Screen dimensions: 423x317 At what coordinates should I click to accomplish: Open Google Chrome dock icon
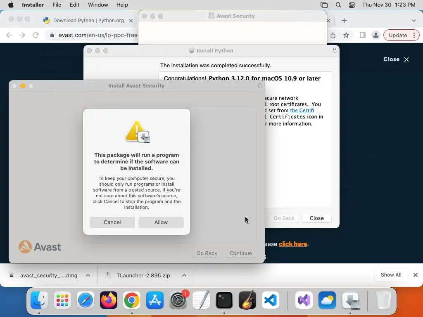(132, 300)
